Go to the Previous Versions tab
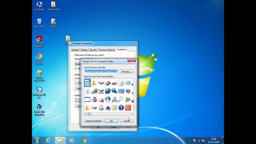The image size is (256, 144). click(107, 50)
